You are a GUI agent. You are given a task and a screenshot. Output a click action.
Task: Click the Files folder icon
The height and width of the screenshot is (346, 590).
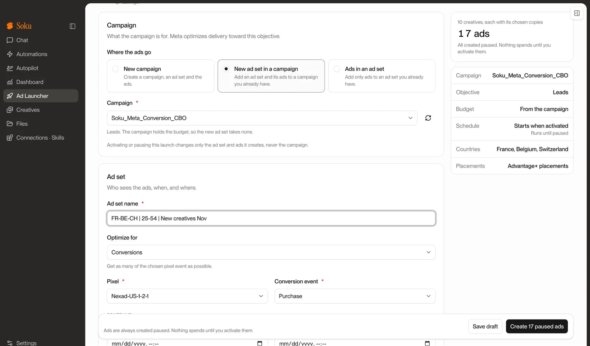[x=10, y=124]
